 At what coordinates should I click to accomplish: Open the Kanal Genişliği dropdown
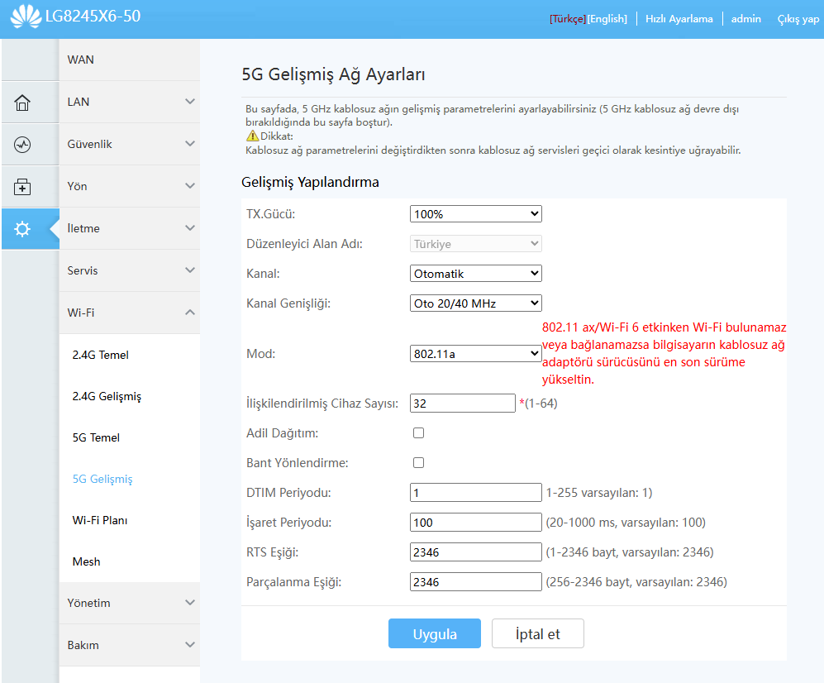(x=475, y=303)
